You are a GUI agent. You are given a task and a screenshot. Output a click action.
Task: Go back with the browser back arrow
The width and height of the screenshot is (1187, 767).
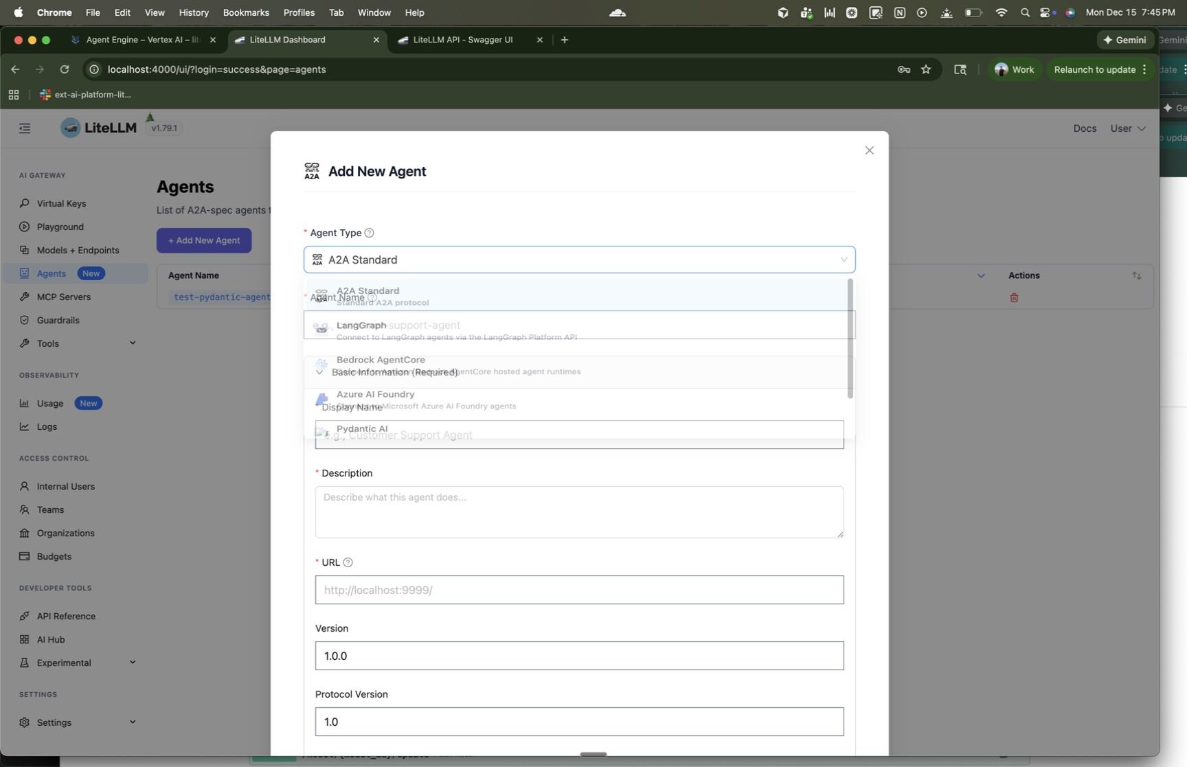point(15,69)
